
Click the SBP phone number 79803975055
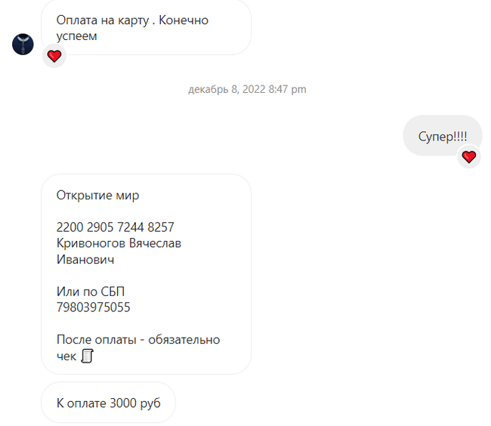pos(94,307)
